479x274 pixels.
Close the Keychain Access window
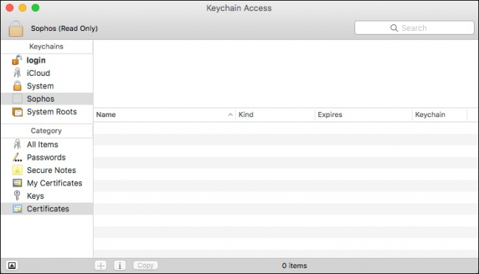coord(10,7)
